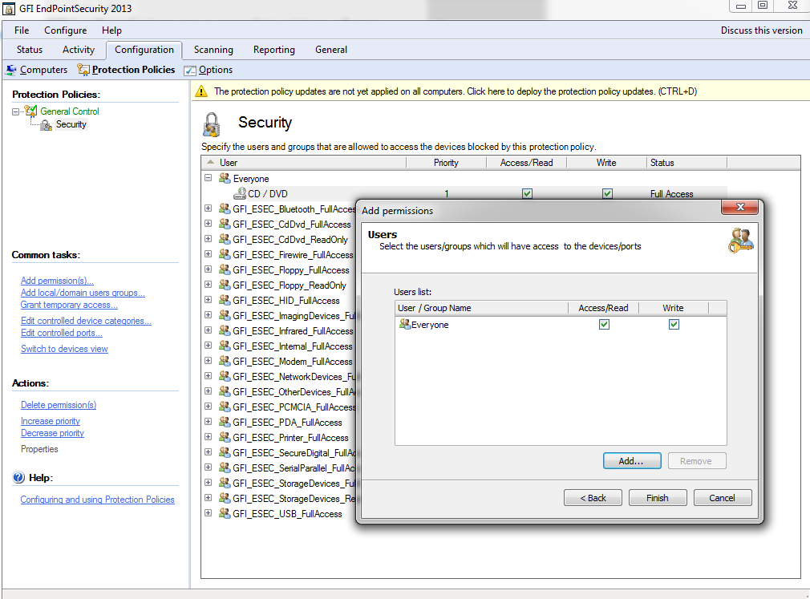Click Switch to devices view link
This screenshot has height=599, width=810.
point(65,349)
